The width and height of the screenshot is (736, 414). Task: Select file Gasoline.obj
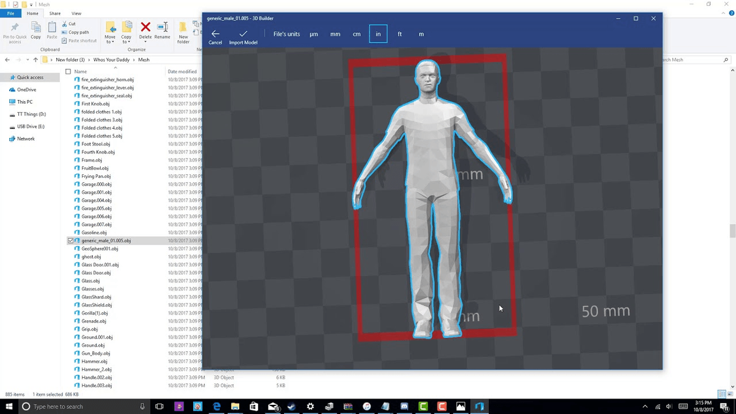[x=94, y=232]
